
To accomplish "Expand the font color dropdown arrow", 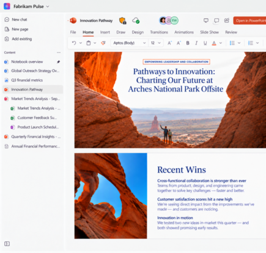I will (x=221, y=43).
